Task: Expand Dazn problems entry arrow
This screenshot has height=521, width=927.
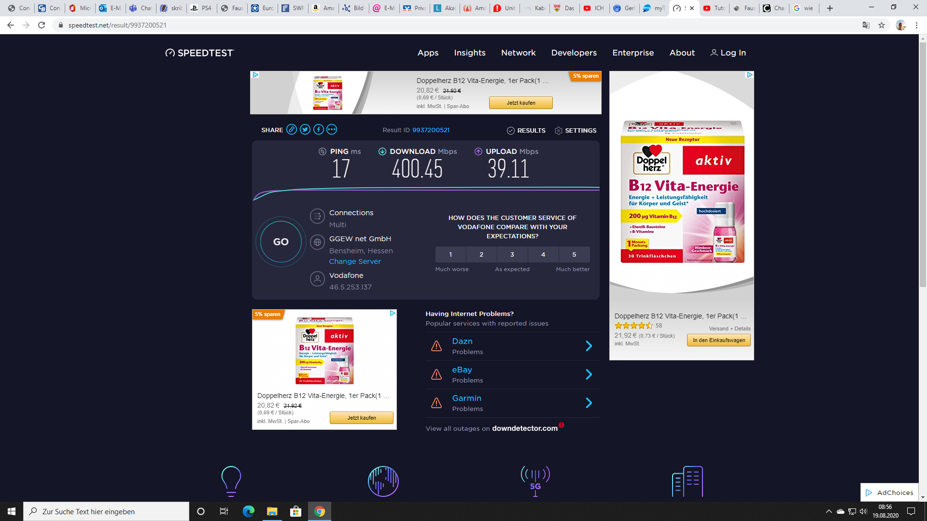Action: [589, 346]
